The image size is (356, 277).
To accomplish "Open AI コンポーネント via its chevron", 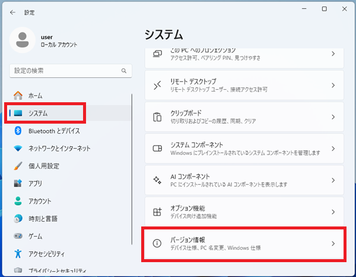I will point(333,180).
